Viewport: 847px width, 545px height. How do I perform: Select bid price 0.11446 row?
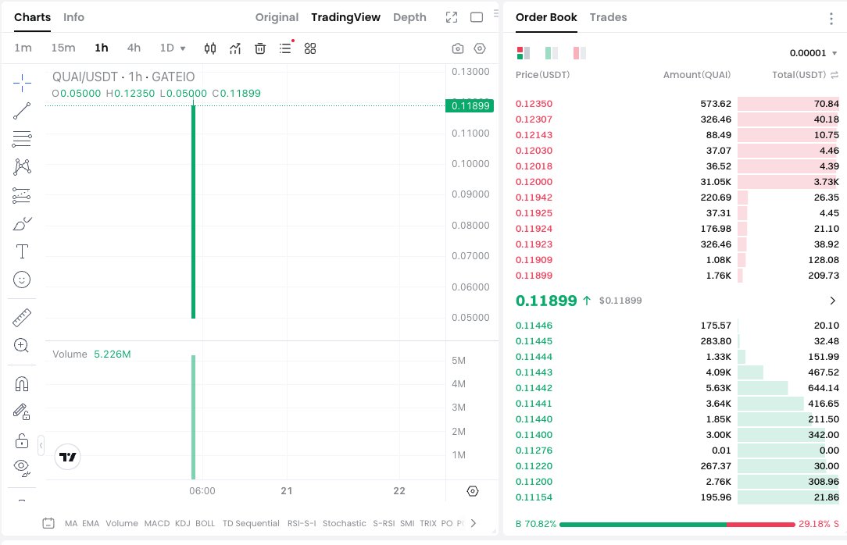point(677,326)
